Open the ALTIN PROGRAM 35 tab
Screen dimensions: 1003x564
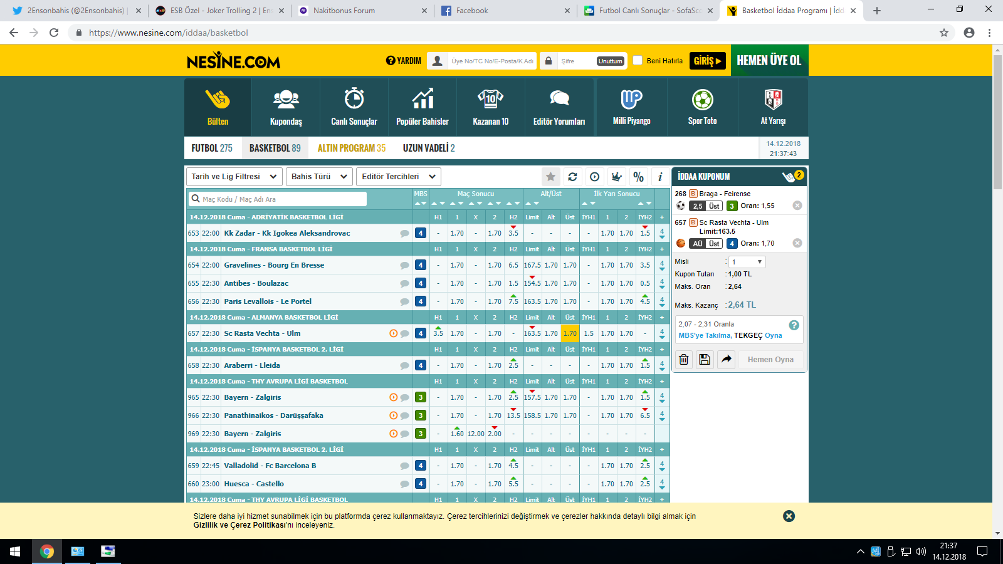point(352,148)
